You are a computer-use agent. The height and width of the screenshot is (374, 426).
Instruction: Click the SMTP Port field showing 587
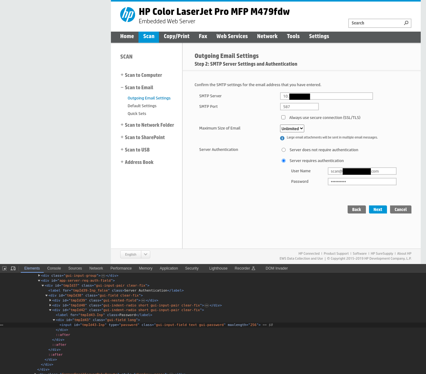pos(299,107)
